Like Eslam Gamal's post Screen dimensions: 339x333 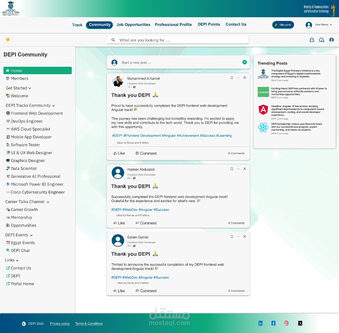119,291
